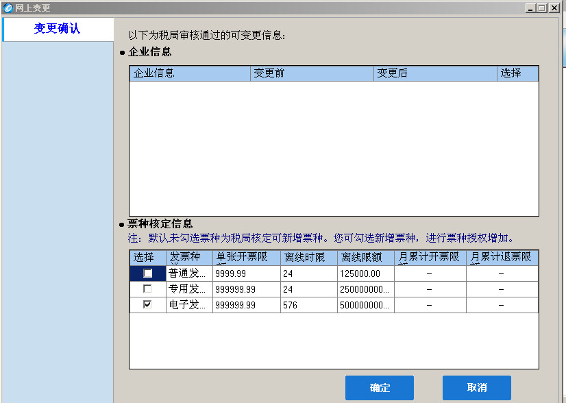The width and height of the screenshot is (566, 403).
Task: Enable the 专用发票 row checkbox
Action: (147, 289)
